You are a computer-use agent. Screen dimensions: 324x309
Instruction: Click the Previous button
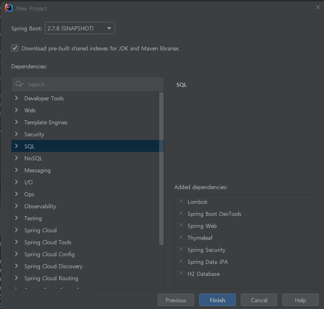click(x=176, y=300)
